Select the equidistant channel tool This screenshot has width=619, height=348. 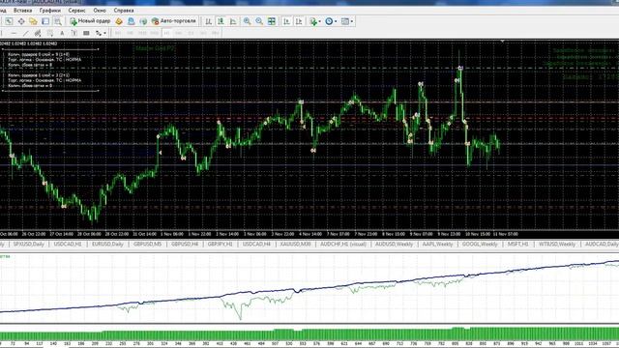pyautogui.click(x=38, y=33)
